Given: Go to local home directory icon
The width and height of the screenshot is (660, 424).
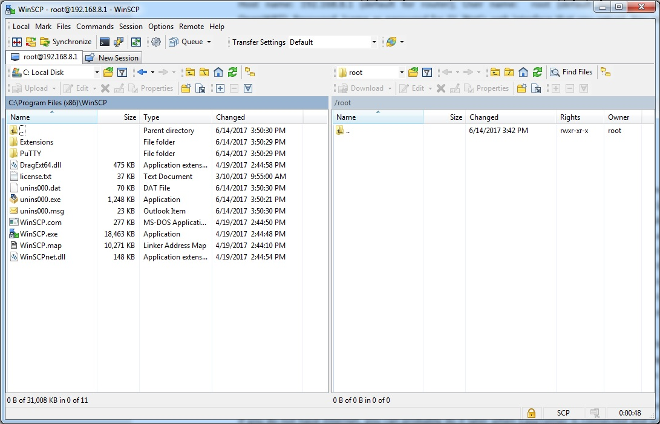Looking at the screenshot, I should click(x=218, y=73).
